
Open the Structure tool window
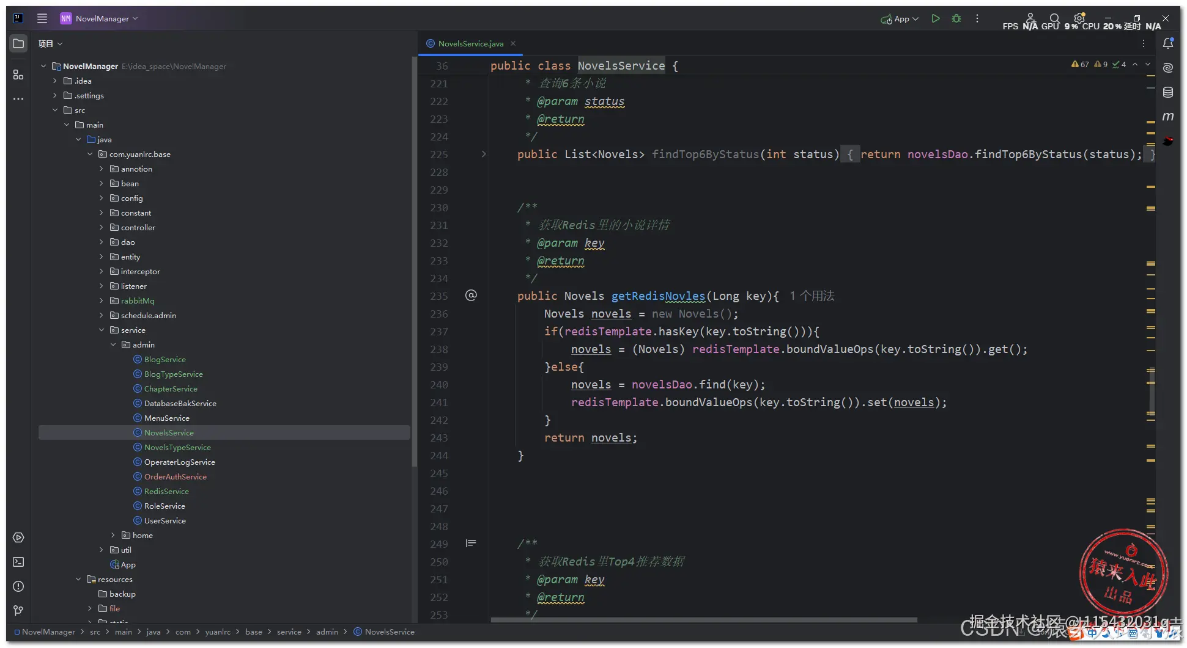[18, 75]
